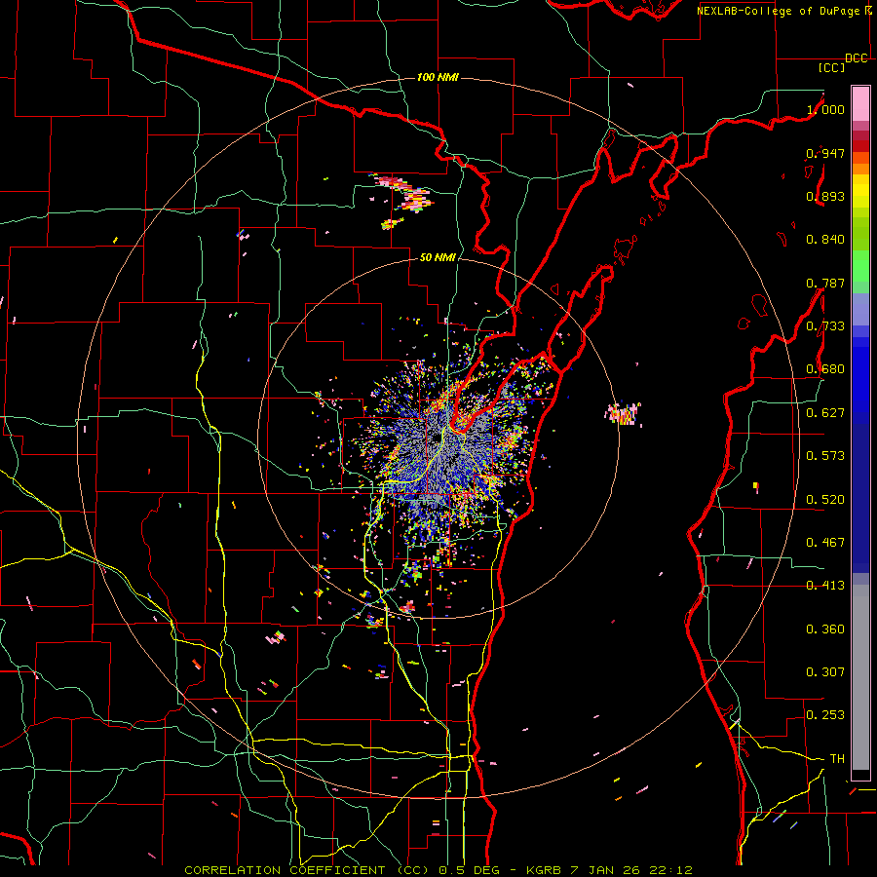
Task: Click the 100 NMI range ring label
Action: 438,77
